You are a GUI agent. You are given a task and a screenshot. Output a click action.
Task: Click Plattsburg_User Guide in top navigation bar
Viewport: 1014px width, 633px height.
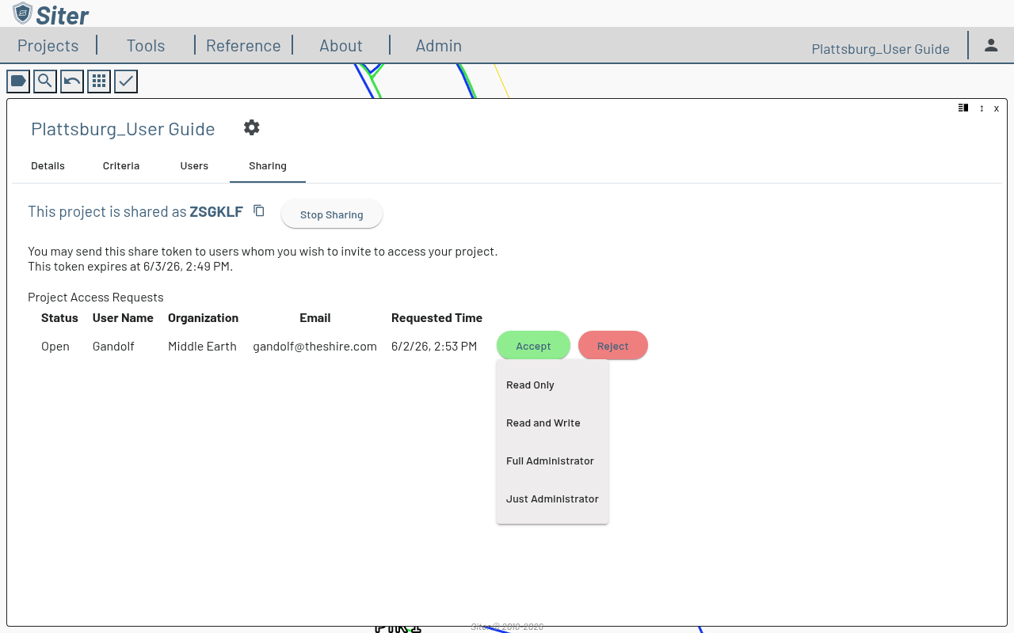coord(880,48)
